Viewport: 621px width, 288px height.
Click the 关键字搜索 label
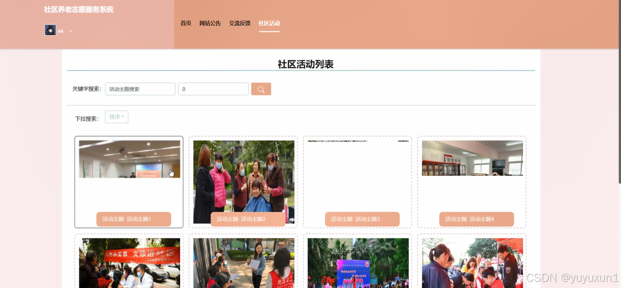87,89
